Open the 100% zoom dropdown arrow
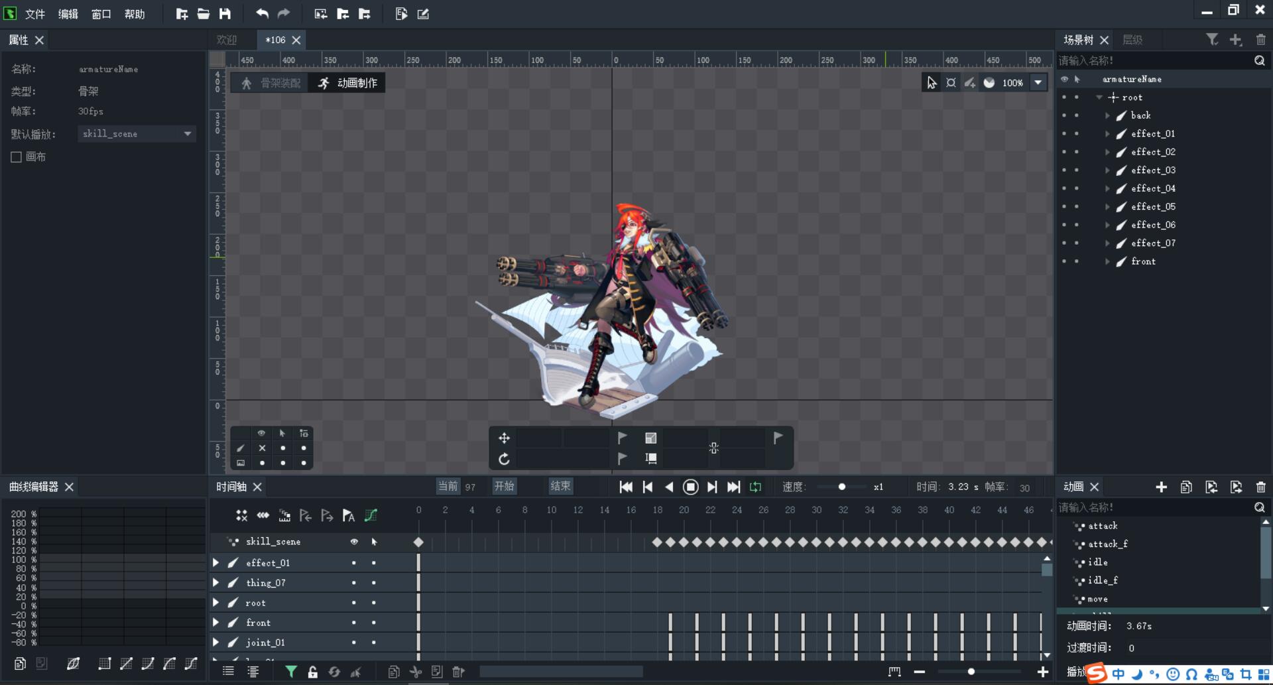Screen dimensions: 1273x685 point(1038,83)
